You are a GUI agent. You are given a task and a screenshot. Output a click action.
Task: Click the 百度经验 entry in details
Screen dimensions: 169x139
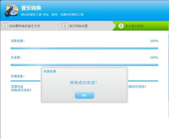click(x=17, y=86)
